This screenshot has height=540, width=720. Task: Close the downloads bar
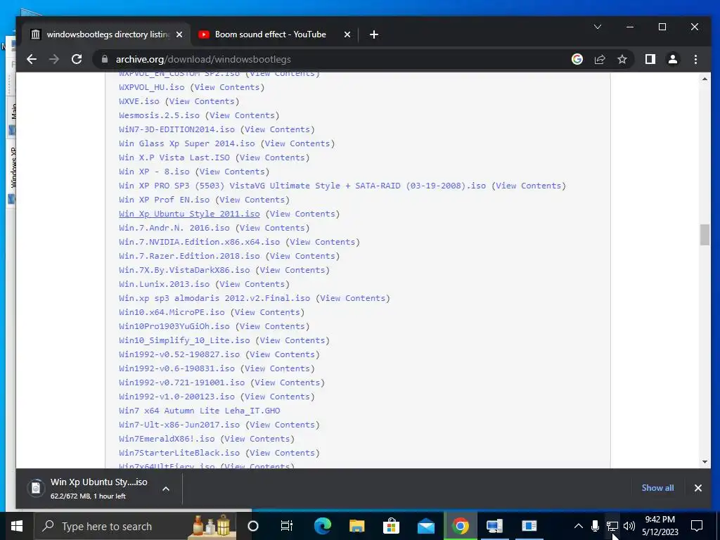coord(698,488)
